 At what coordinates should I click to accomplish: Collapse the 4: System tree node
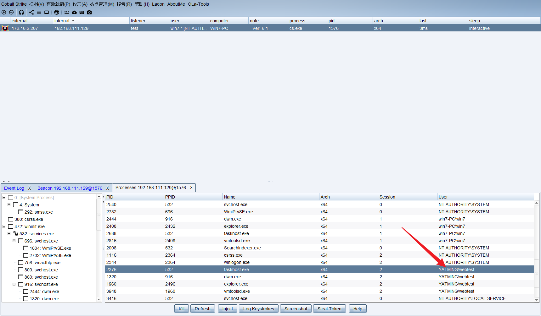pyautogui.click(x=9, y=205)
